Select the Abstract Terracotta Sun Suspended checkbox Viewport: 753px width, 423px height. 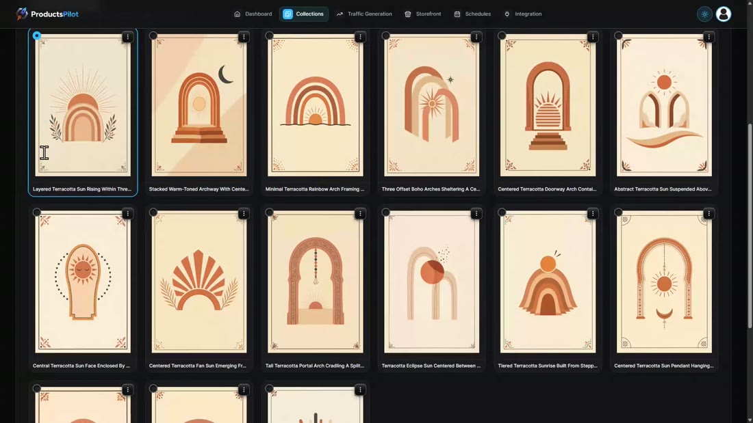click(619, 36)
